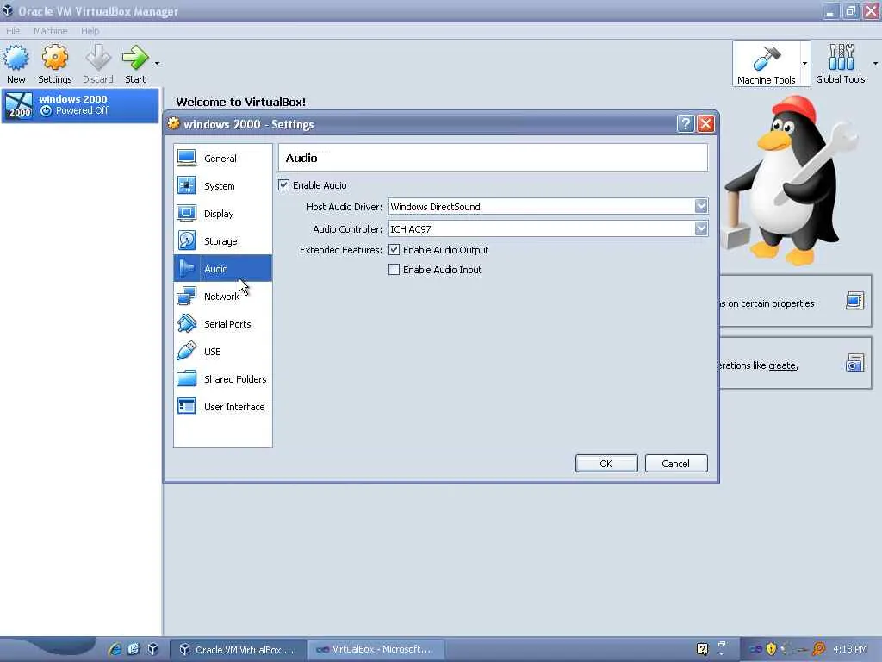The height and width of the screenshot is (662, 882).
Task: Confirm settings with the OK button
Action: pos(606,463)
